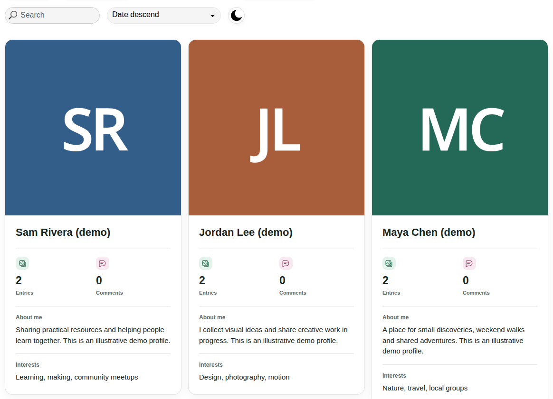This screenshot has height=399, width=553.
Task: Click Jordan Lee's comments icon
Action: [x=286, y=263]
